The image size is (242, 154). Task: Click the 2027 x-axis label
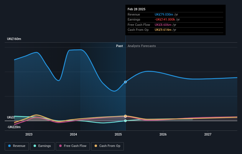point(208,134)
